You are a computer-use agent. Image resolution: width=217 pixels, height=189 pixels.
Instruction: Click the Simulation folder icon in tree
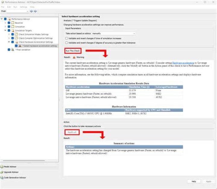[13, 26]
